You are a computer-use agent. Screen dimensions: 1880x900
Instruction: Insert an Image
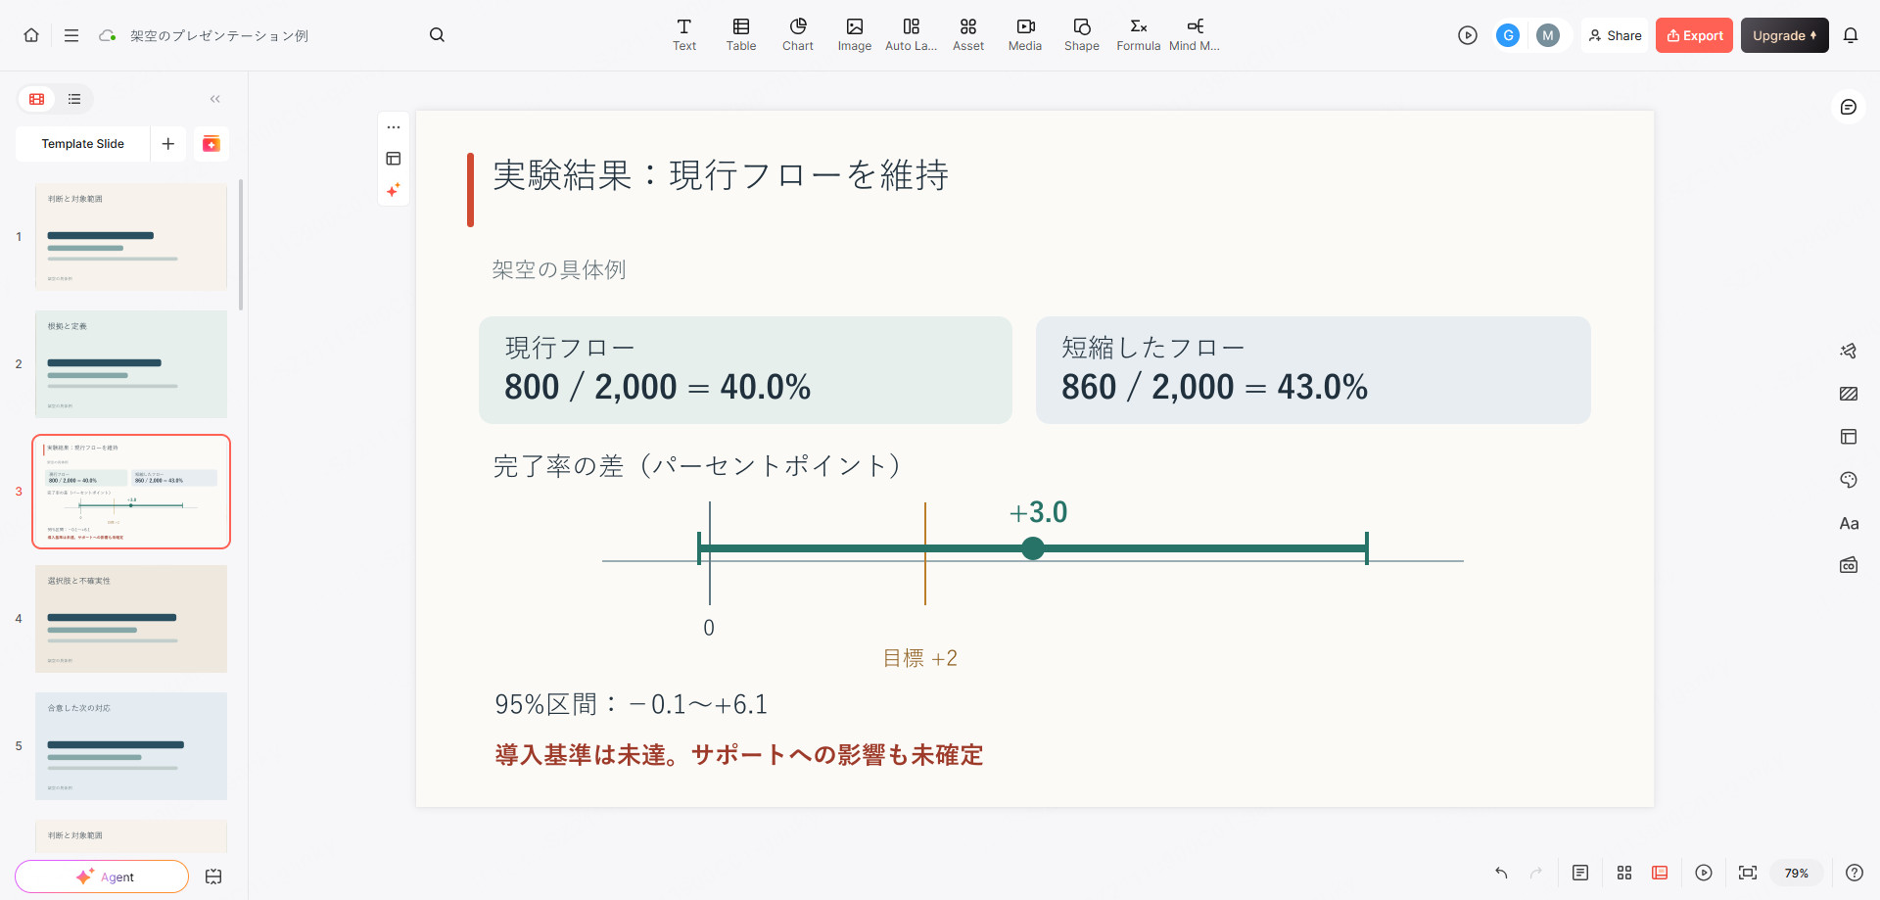pyautogui.click(x=855, y=35)
